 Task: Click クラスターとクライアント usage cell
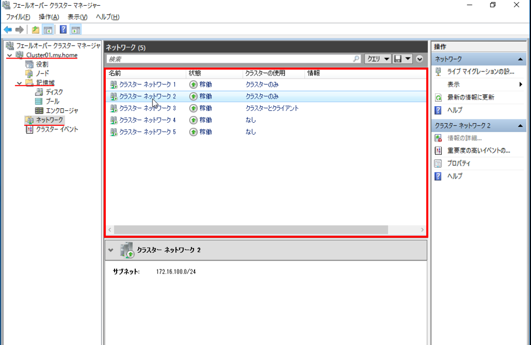tap(272, 108)
